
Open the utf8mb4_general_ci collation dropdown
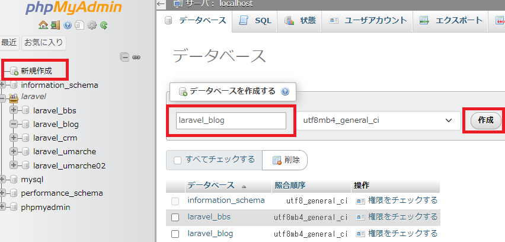pos(379,120)
